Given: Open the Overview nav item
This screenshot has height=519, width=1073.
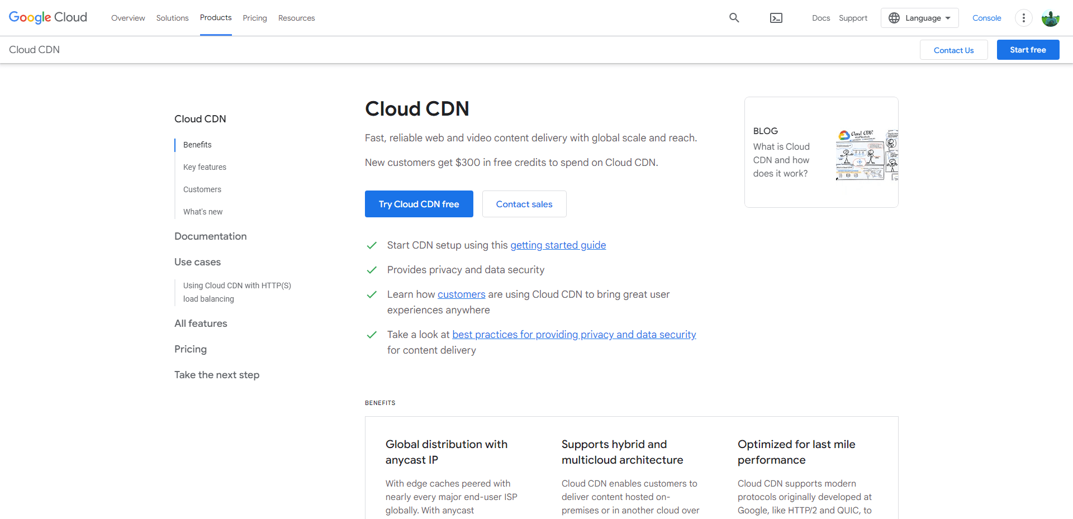Looking at the screenshot, I should click(x=128, y=18).
